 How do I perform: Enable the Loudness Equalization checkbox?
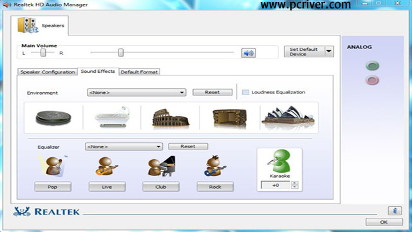[x=245, y=92]
